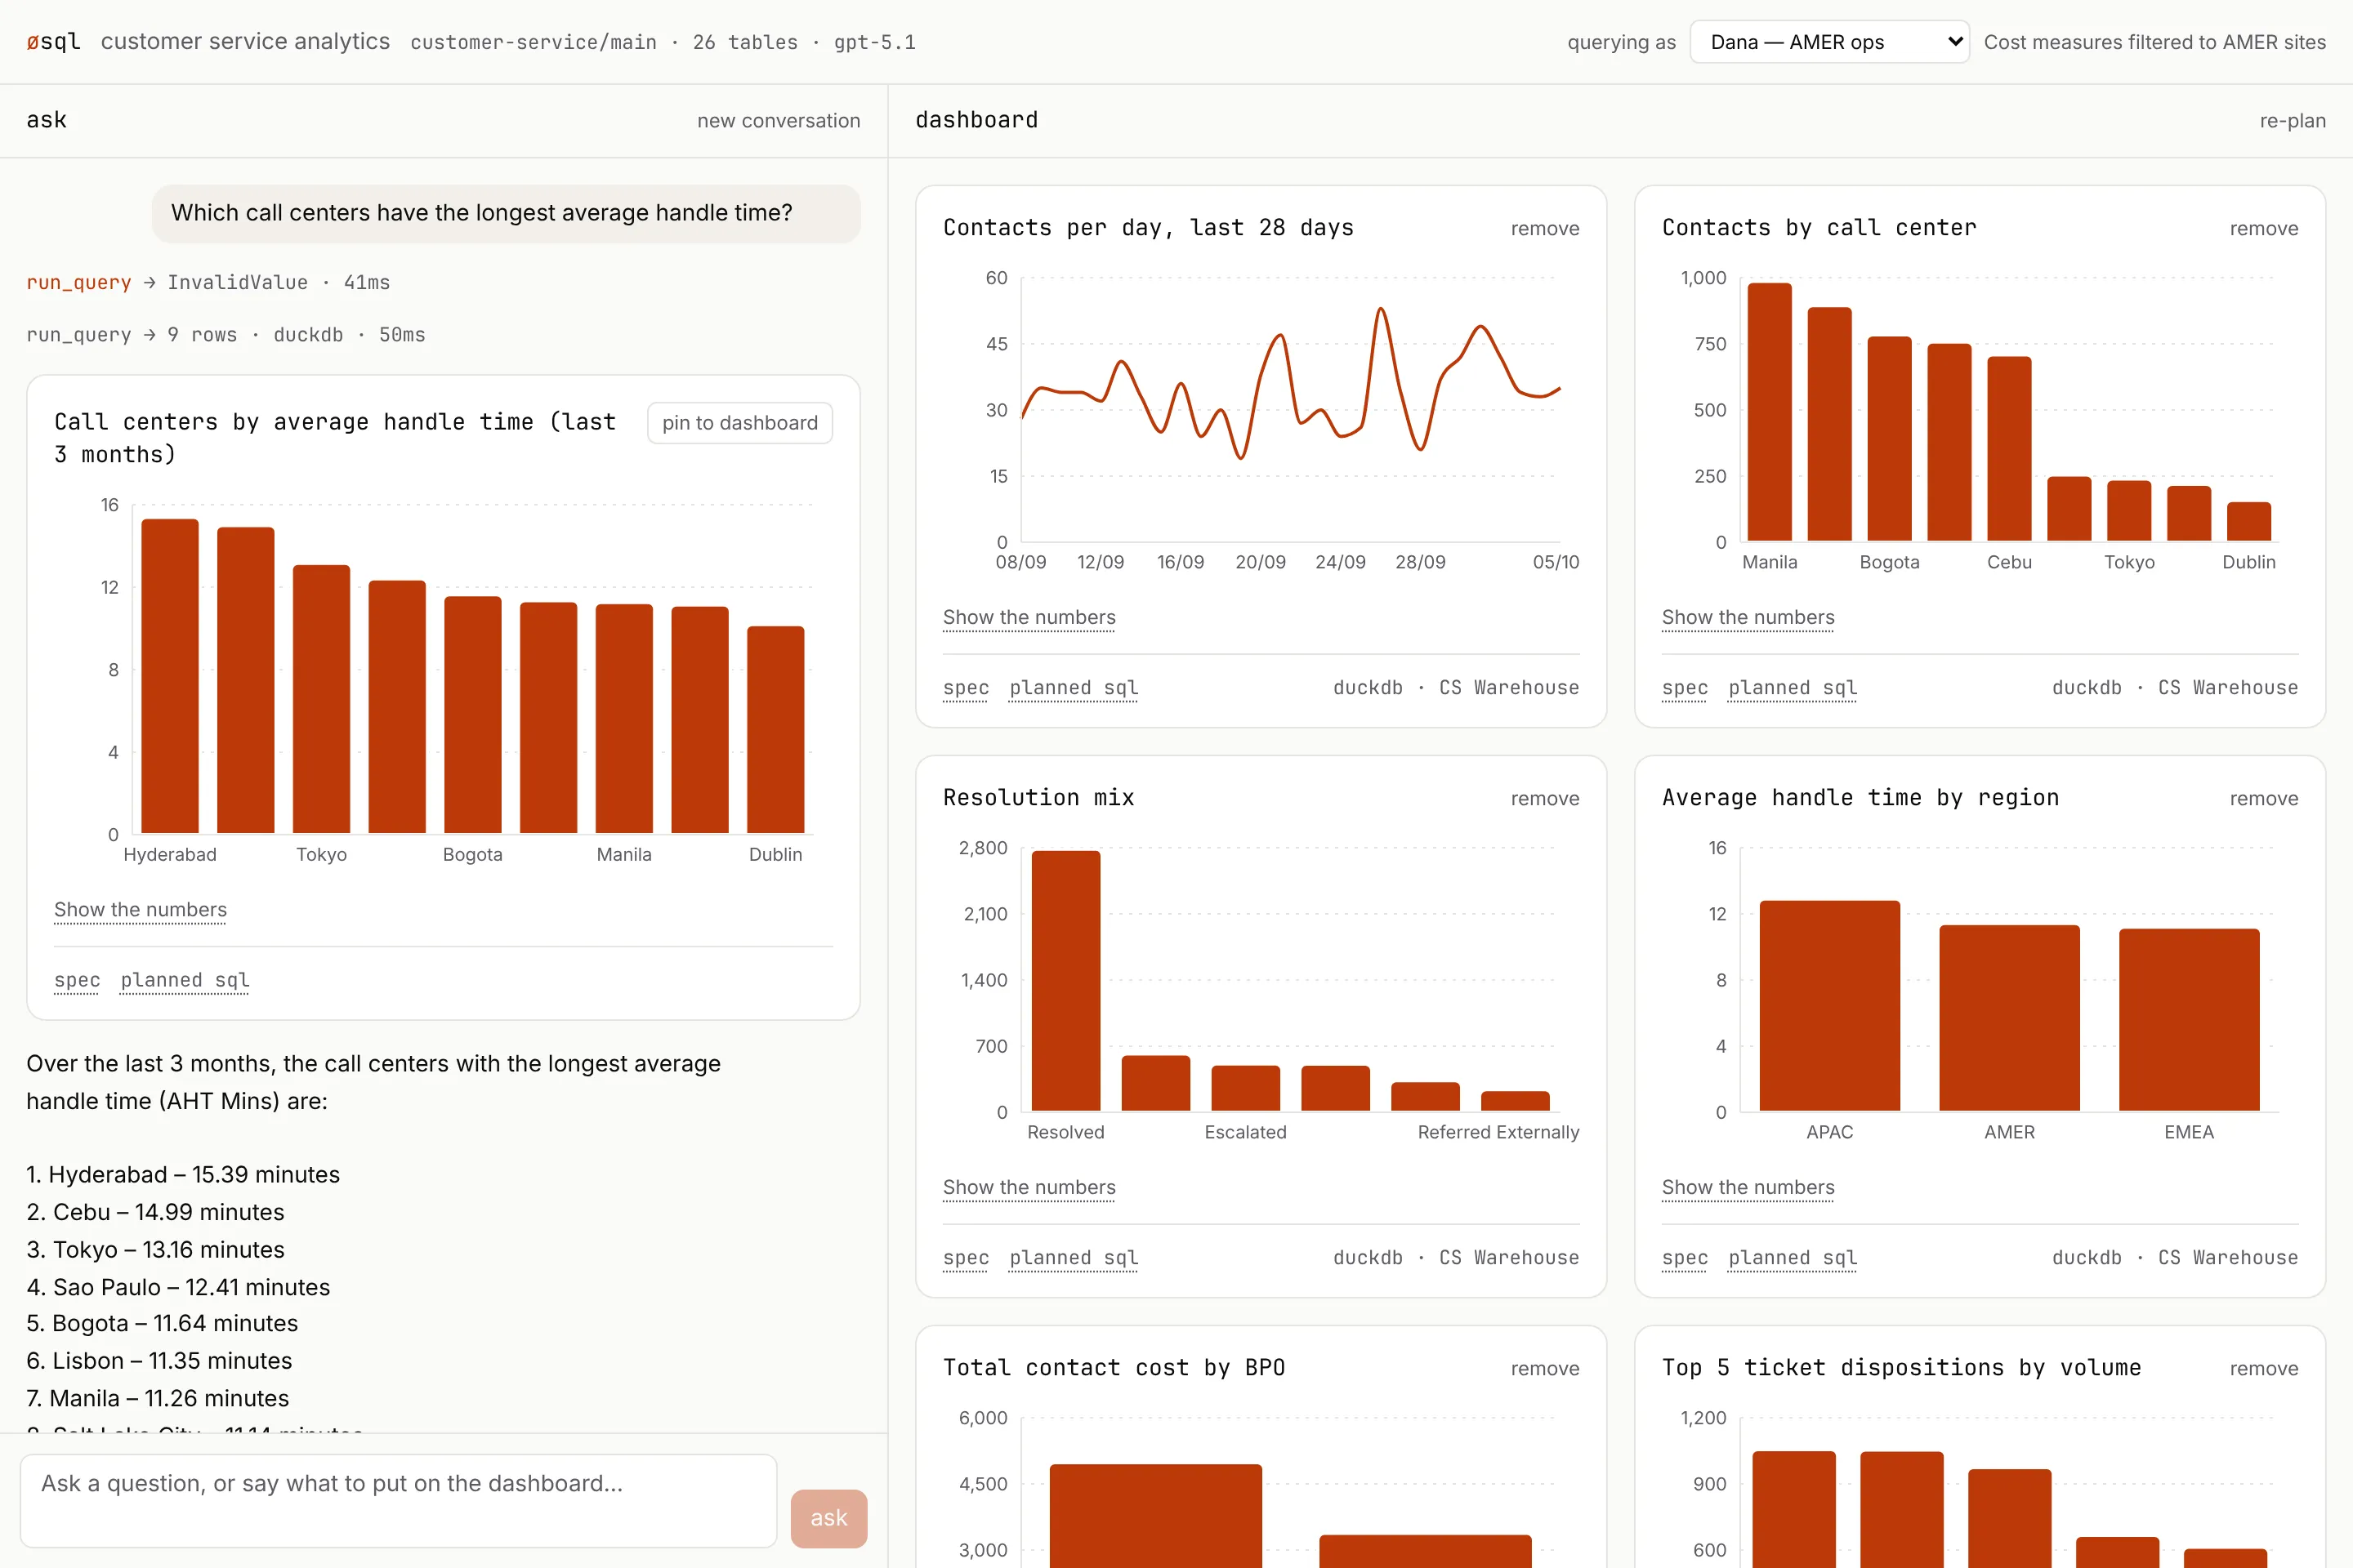Screen dimensions: 2353x1568
Task: Click the Resolved bar in Resolution mix
Action: point(1065,980)
